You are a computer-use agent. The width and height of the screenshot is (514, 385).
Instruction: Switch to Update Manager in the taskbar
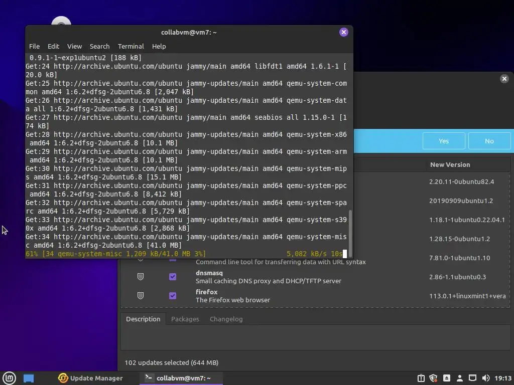(90, 378)
